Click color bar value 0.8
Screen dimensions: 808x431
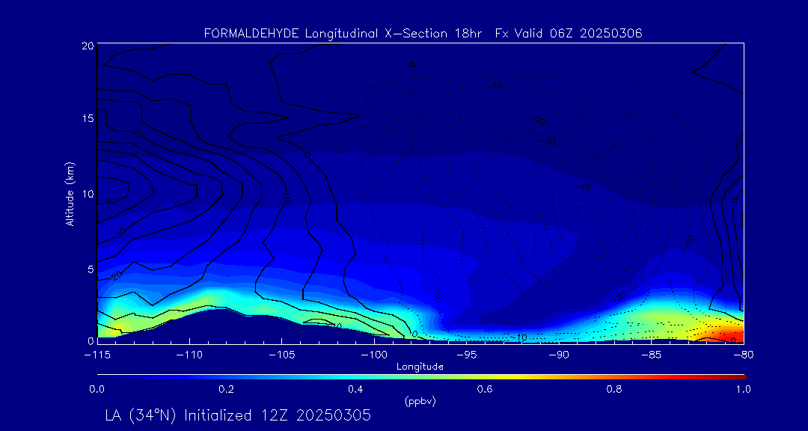pyautogui.click(x=615, y=391)
